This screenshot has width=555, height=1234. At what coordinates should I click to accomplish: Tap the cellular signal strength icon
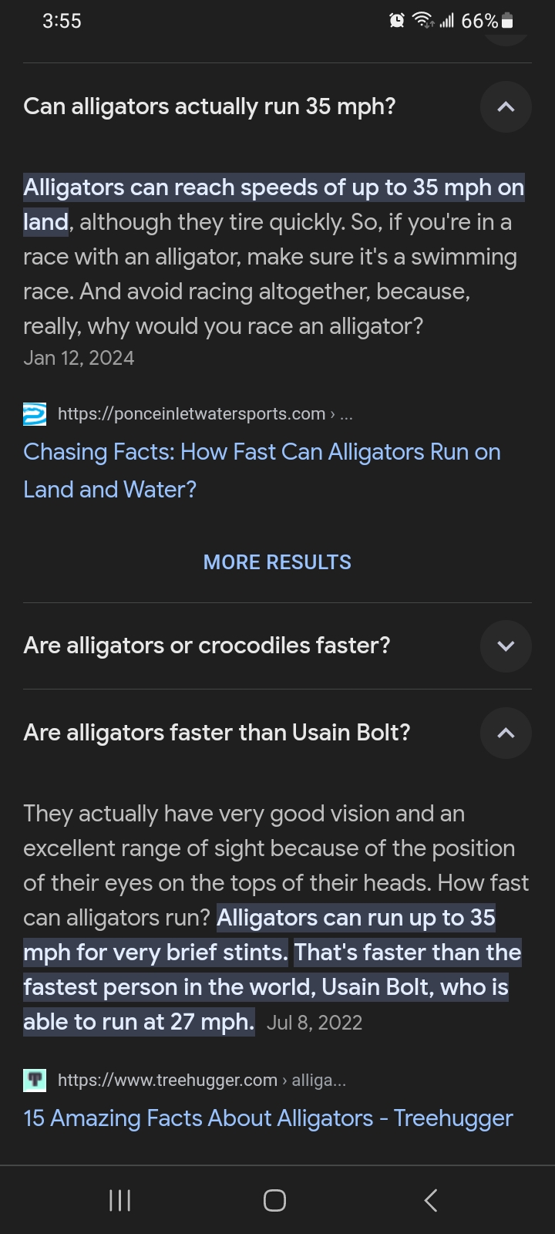447,21
